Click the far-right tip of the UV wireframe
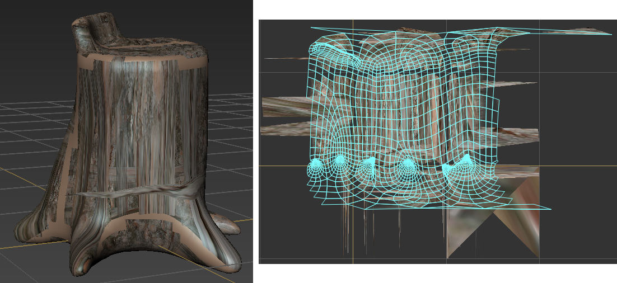The width and height of the screenshot is (617, 283). point(609,34)
